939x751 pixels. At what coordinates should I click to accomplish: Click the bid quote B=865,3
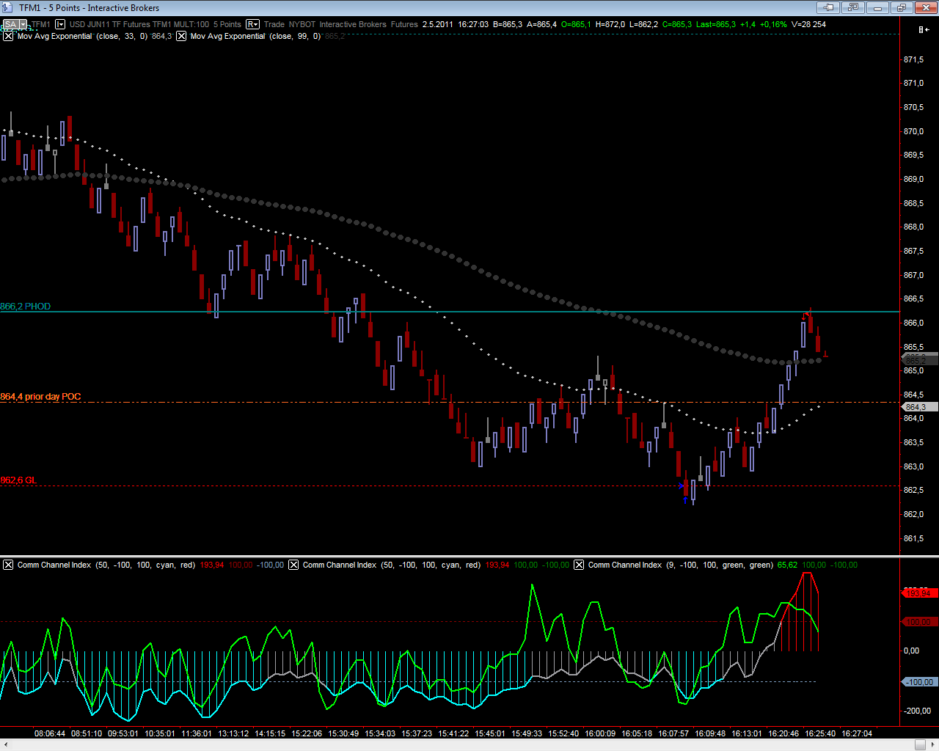[x=508, y=24]
